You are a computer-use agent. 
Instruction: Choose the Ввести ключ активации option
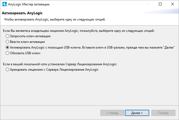pyautogui.click(x=7, y=42)
